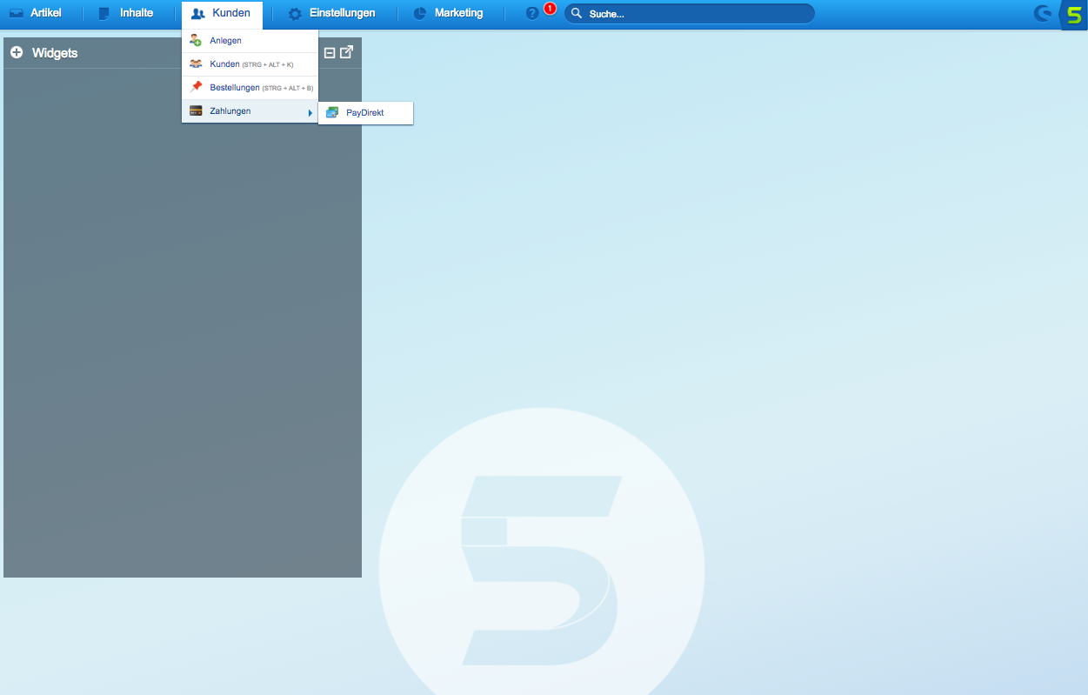This screenshot has width=1088, height=695.
Task: Click into the Suche search field
Action: [x=696, y=14]
